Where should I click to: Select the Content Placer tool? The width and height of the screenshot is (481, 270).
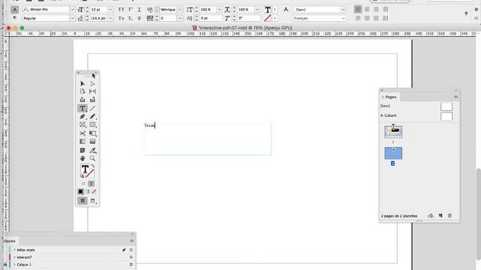pyautogui.click(x=92, y=100)
